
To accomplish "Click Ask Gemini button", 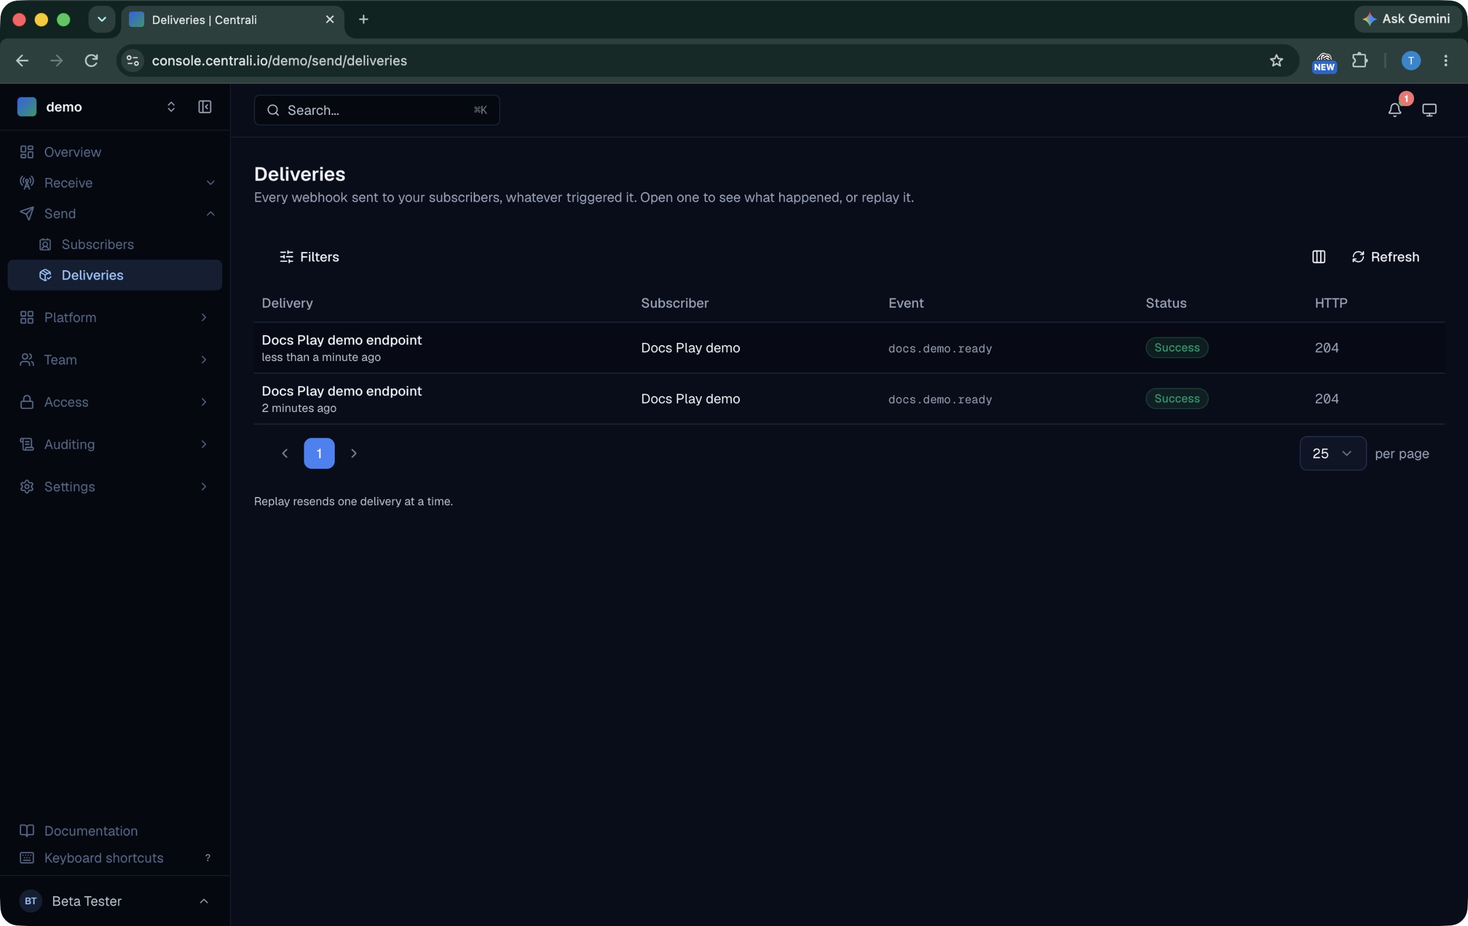I will coord(1407,19).
